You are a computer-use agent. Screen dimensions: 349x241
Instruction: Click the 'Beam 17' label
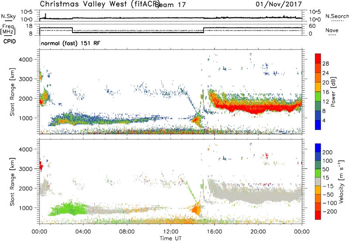click(170, 4)
